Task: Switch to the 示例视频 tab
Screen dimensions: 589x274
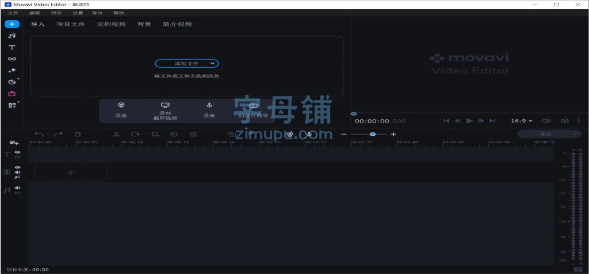Action: (111, 24)
